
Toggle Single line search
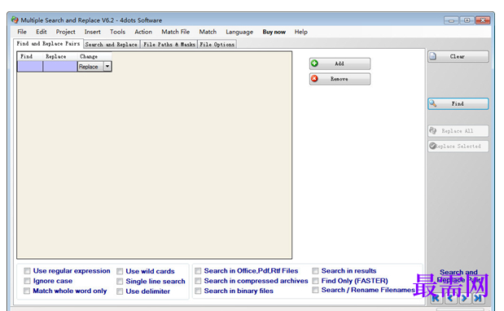[x=120, y=282]
